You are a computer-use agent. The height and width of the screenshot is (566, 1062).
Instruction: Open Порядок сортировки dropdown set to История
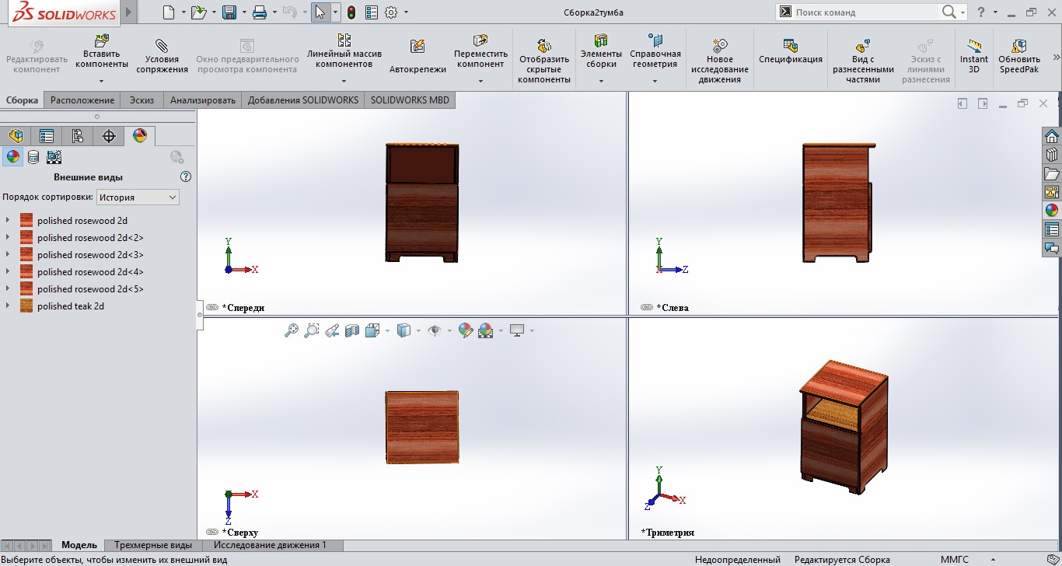[x=138, y=197]
